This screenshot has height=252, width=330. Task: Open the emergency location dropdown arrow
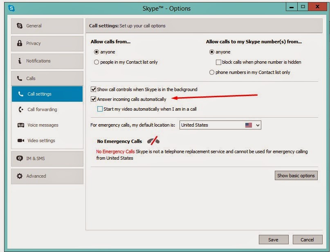[258, 125]
